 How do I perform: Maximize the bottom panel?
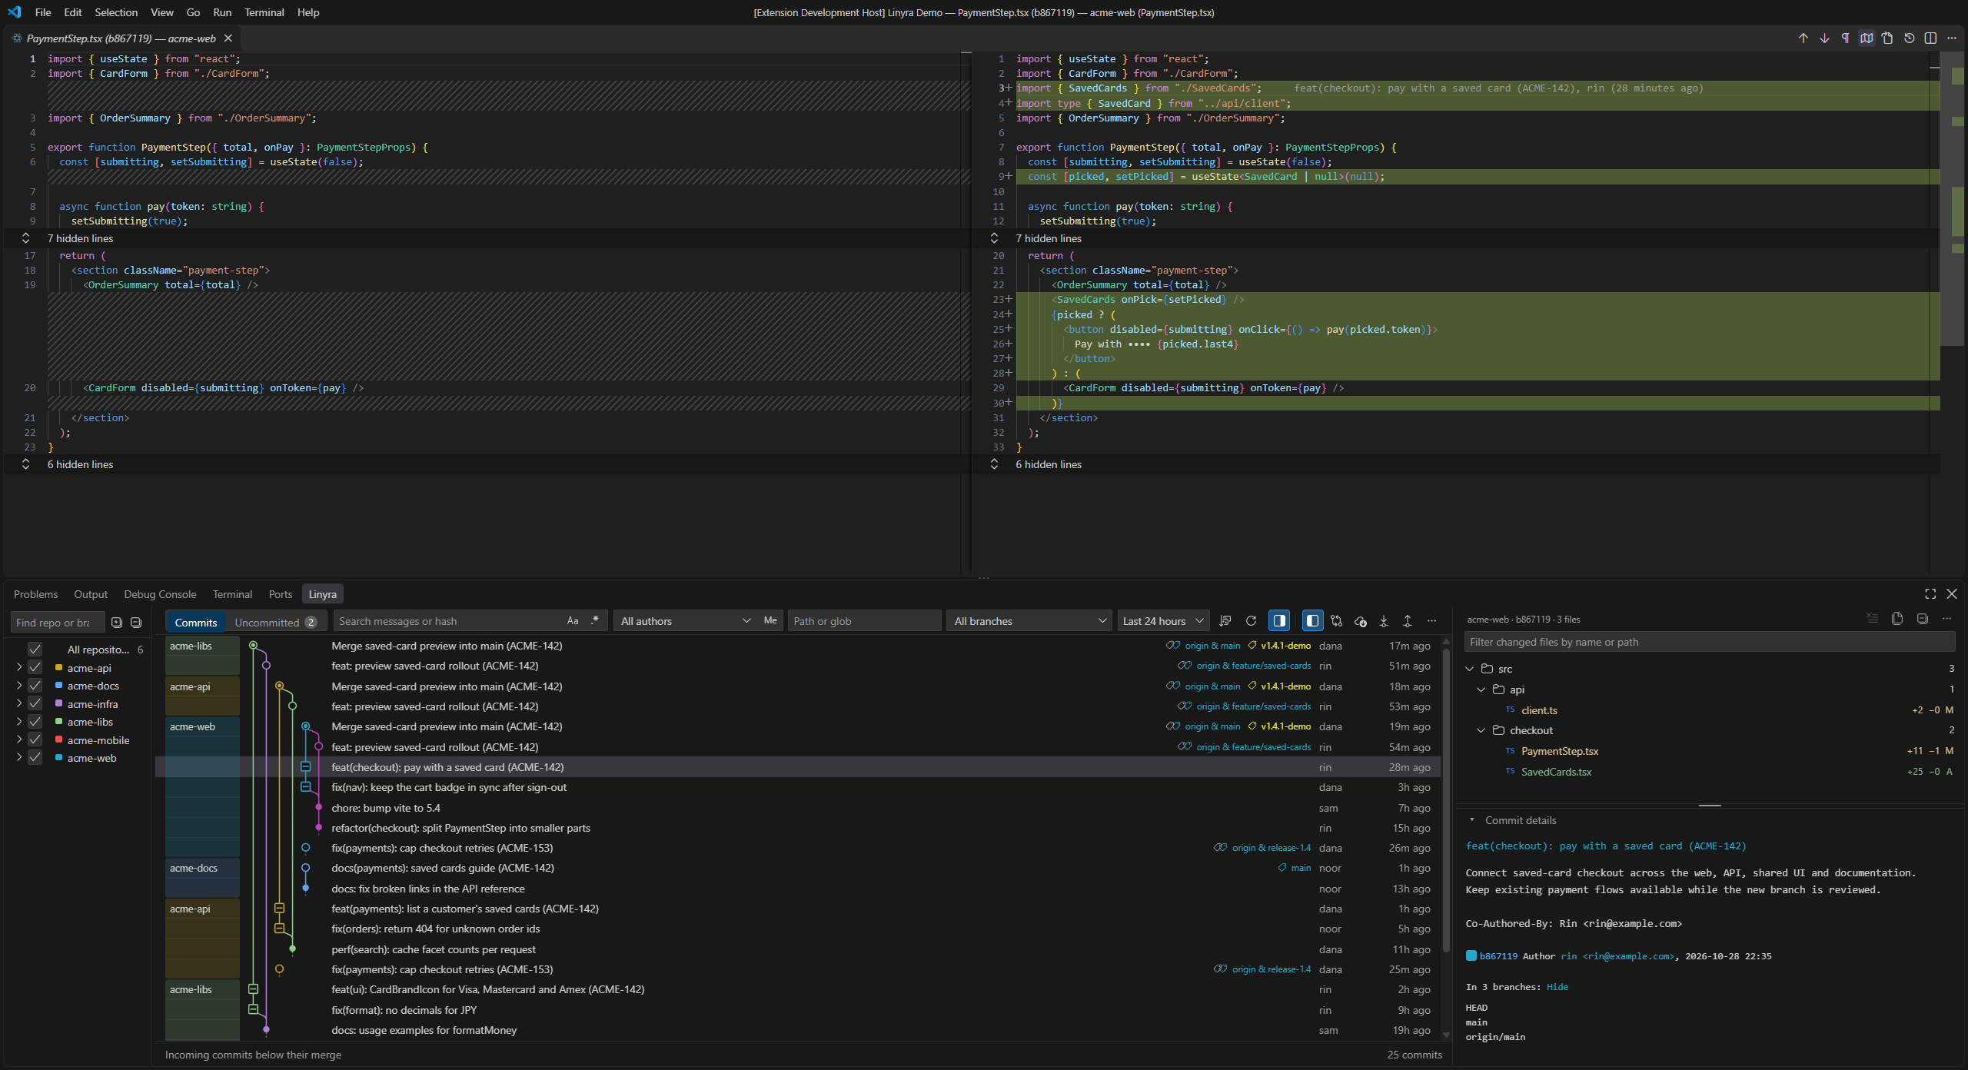pyautogui.click(x=1930, y=594)
